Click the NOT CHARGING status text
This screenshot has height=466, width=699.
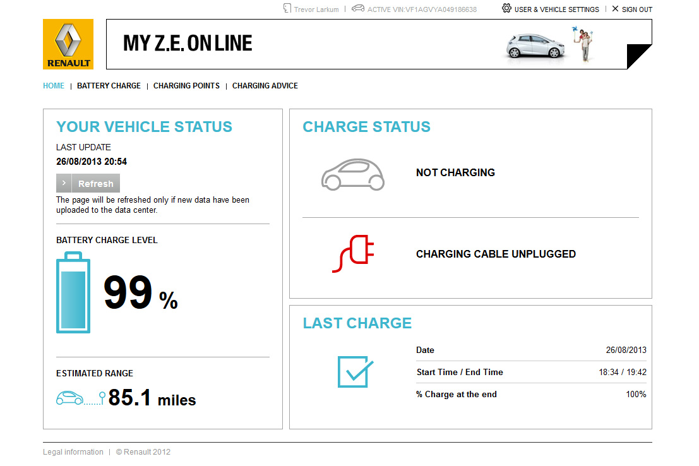455,172
